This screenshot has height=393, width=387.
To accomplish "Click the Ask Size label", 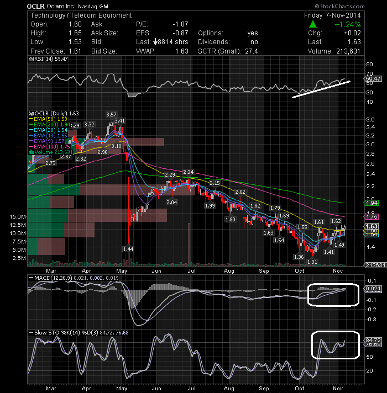I will pyautogui.click(x=104, y=33).
